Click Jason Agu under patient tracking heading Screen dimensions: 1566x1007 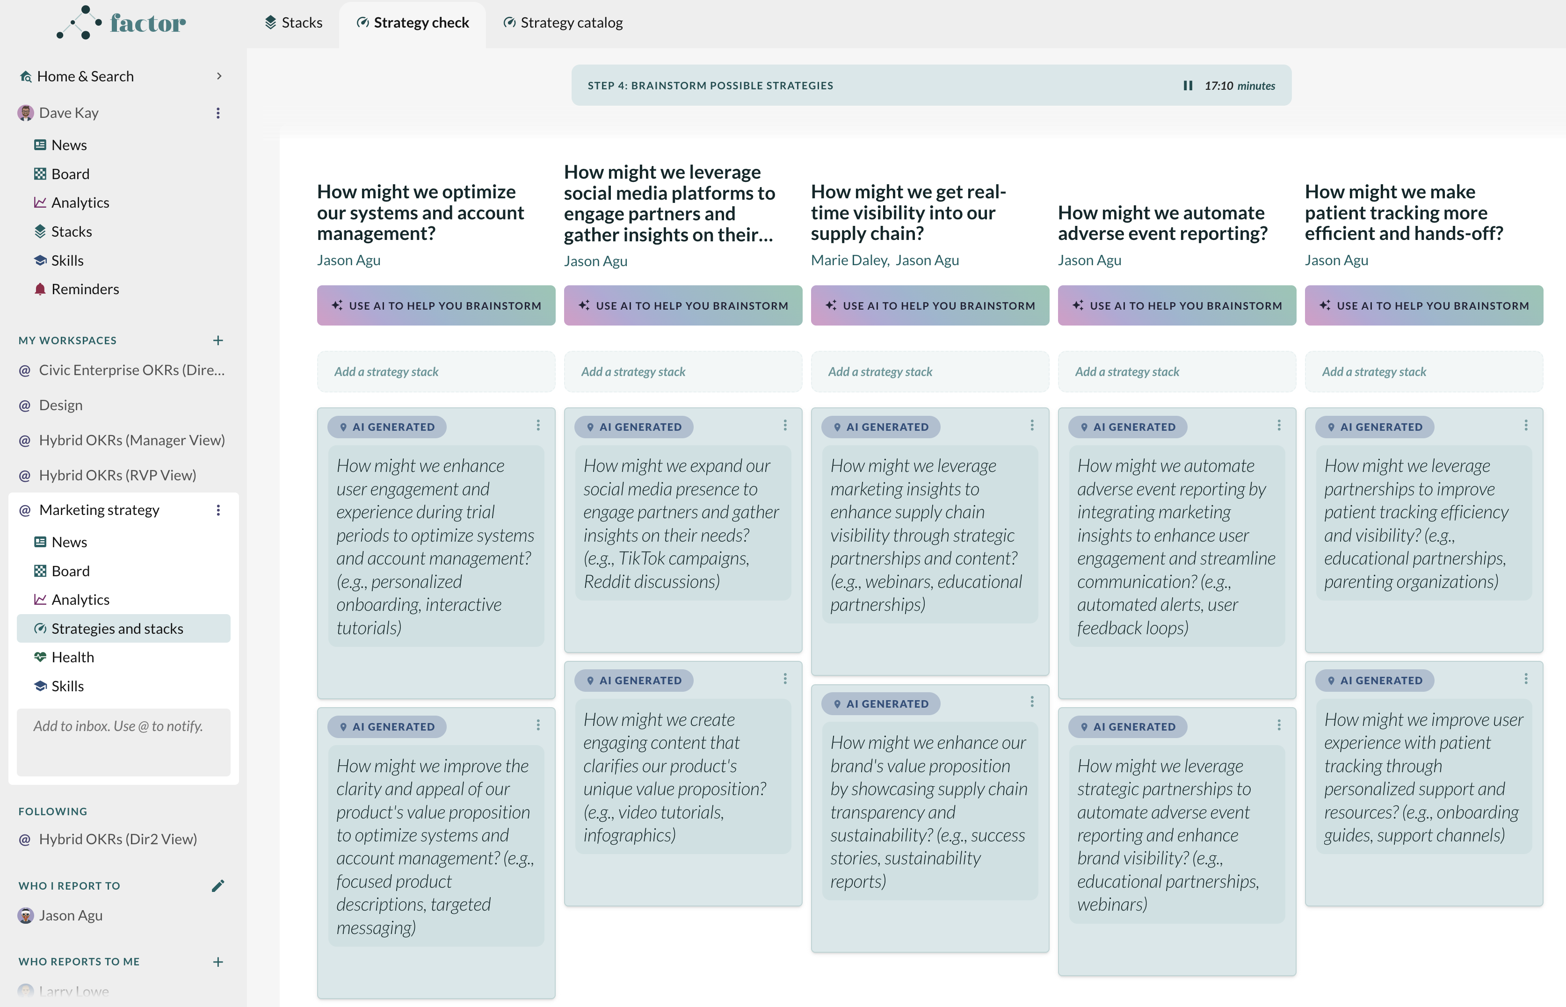pyautogui.click(x=1336, y=260)
